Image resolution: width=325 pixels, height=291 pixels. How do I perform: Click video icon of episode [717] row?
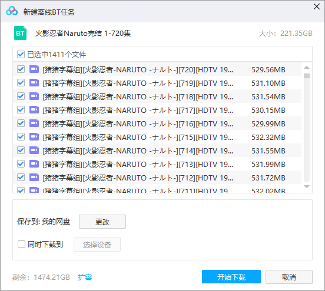(x=34, y=110)
